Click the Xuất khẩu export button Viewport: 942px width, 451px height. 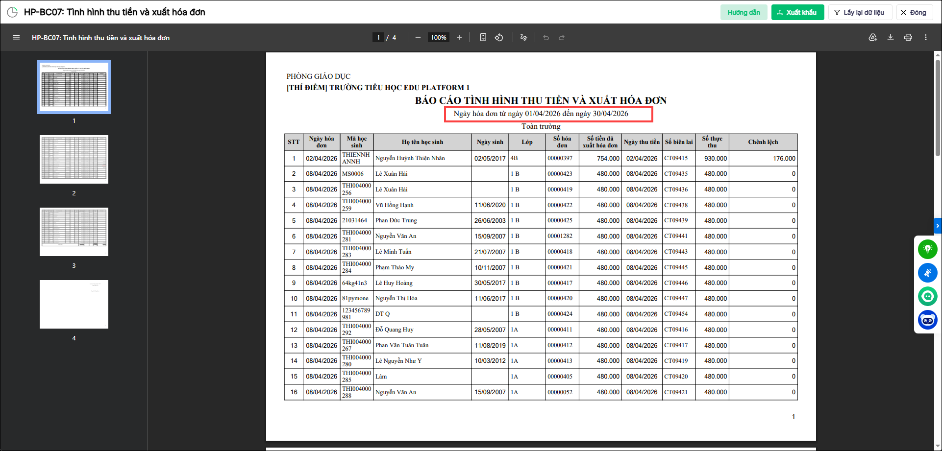tap(797, 12)
